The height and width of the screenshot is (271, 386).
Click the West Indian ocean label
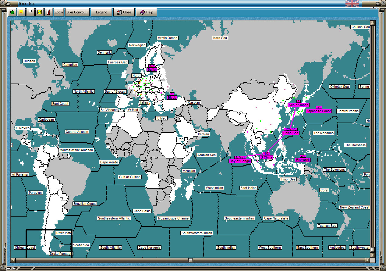214,188
